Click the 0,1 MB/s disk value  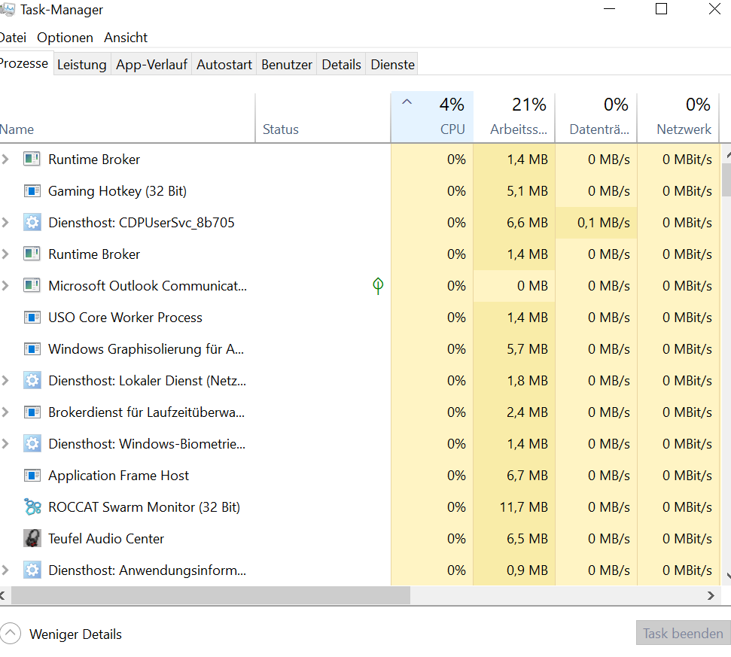pos(603,223)
